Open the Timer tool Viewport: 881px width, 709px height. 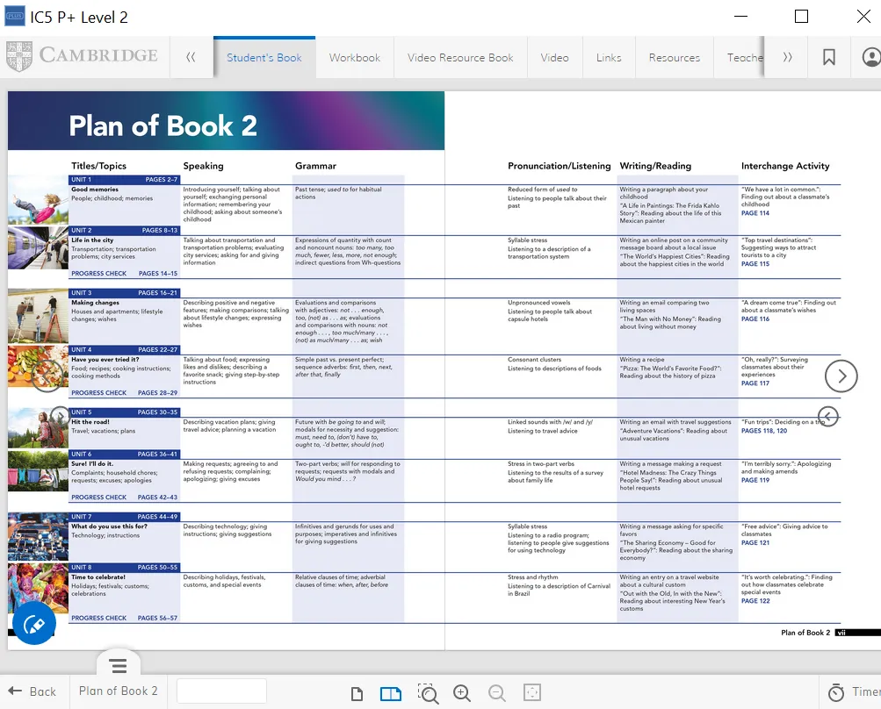click(x=854, y=691)
